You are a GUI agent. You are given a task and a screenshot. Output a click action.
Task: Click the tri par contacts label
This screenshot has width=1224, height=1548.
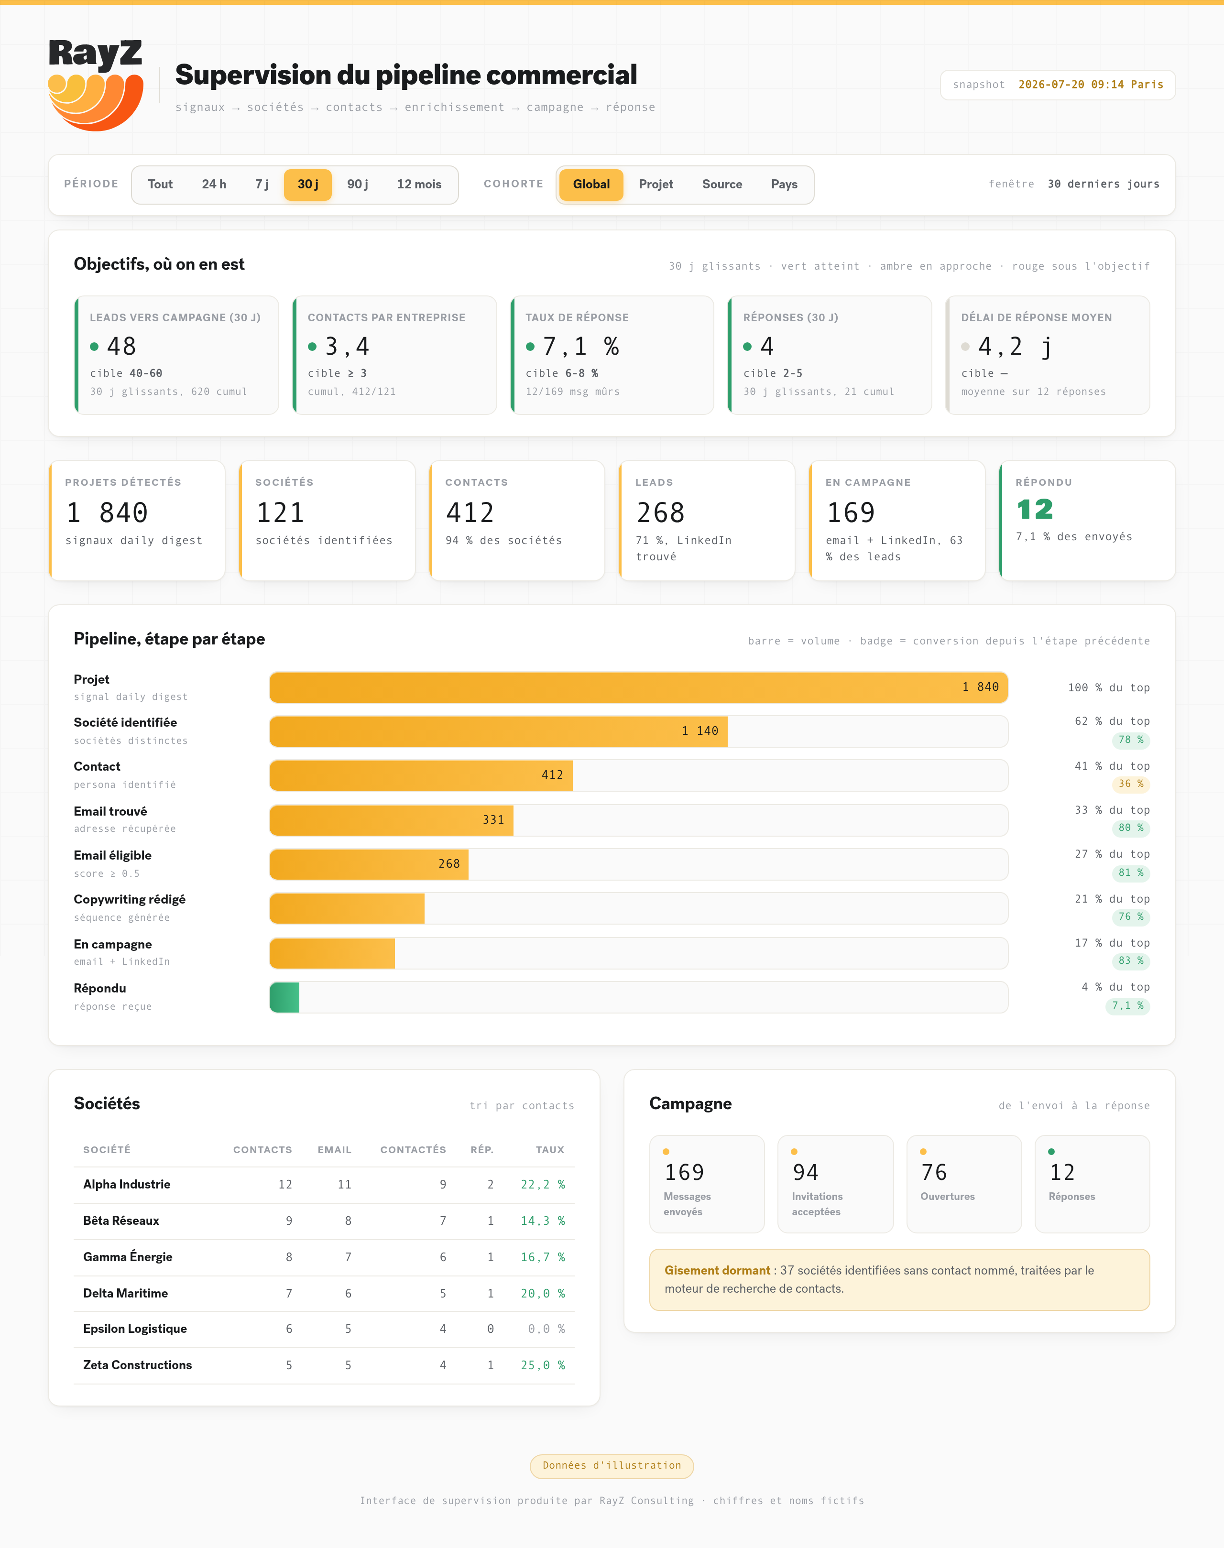[x=522, y=1106]
